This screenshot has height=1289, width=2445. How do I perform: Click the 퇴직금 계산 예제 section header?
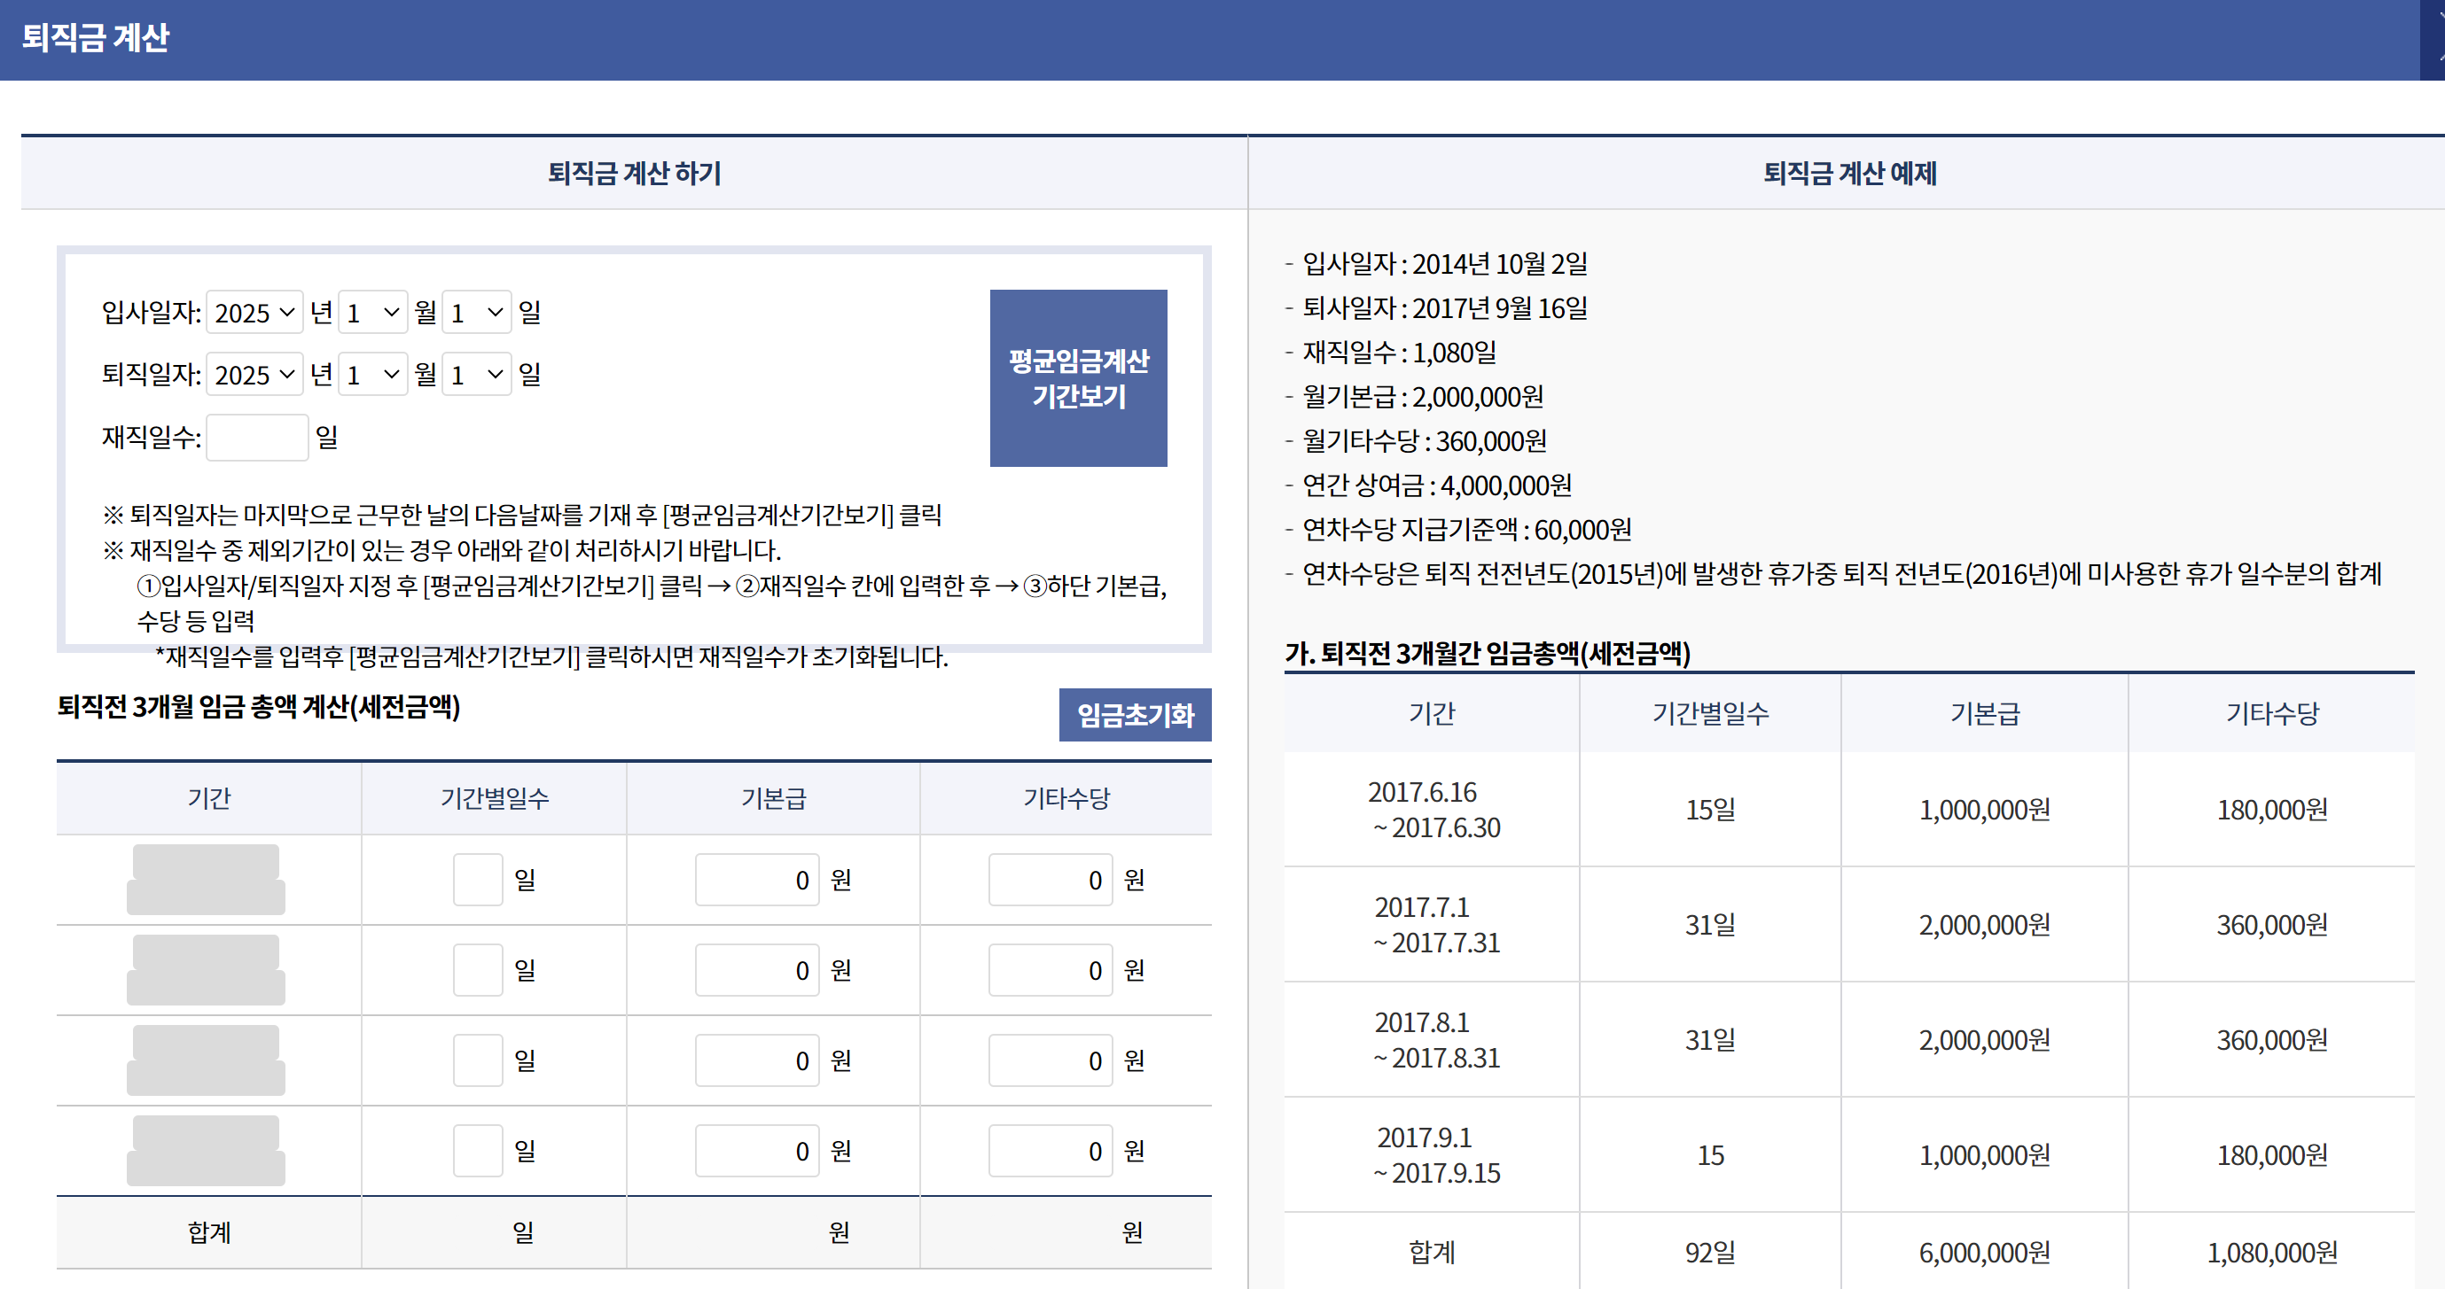click(1849, 173)
